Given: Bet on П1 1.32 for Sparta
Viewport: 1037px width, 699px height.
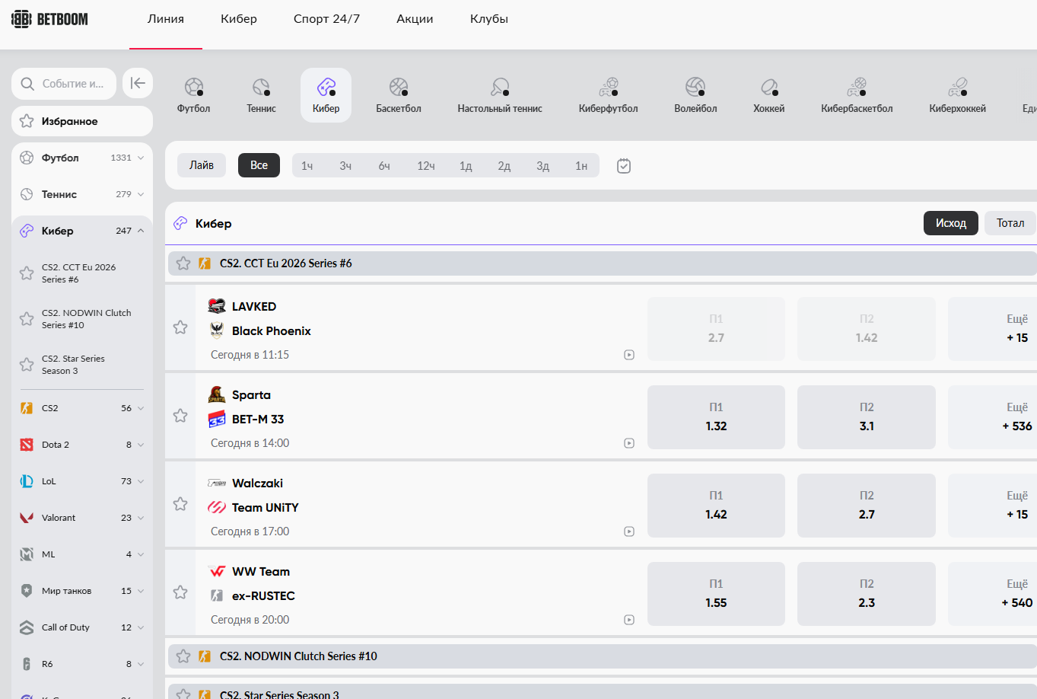Looking at the screenshot, I should pos(716,417).
